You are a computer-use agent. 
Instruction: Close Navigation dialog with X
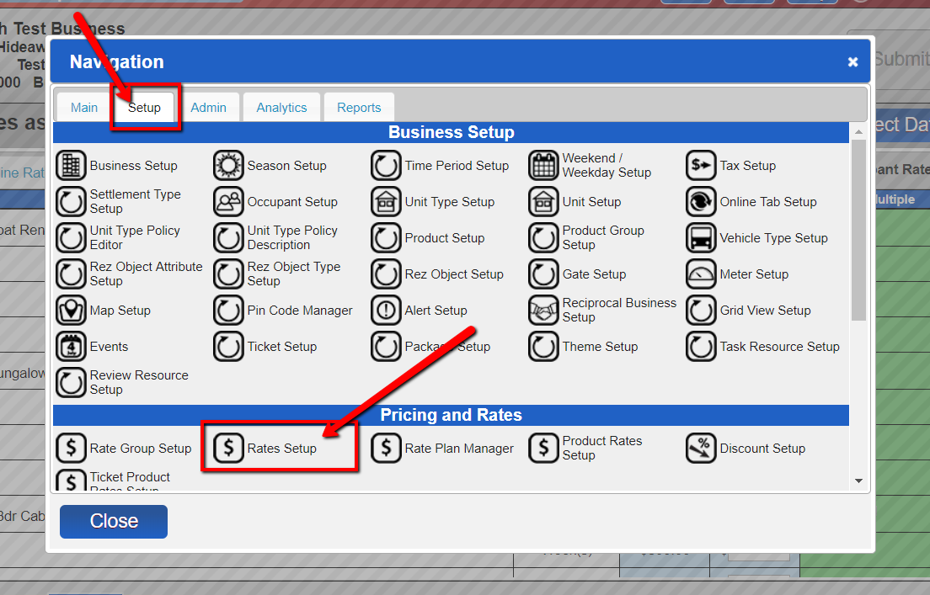(x=852, y=61)
